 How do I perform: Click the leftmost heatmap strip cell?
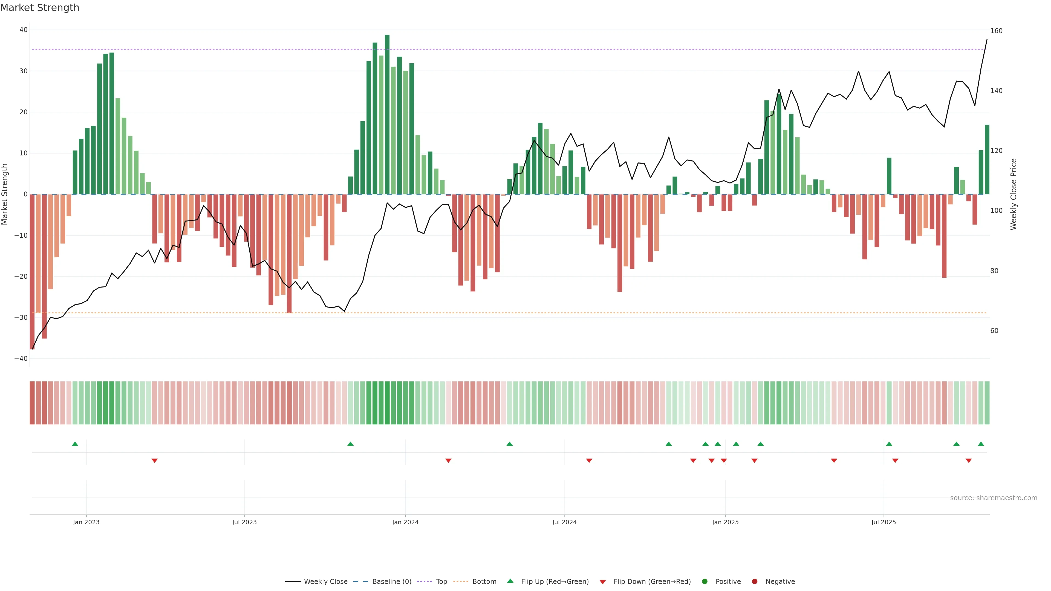32,402
